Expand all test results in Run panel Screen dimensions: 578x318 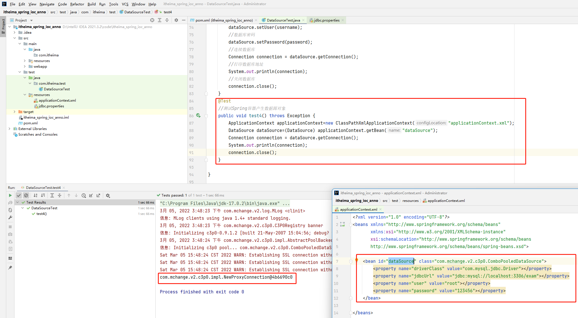pos(52,195)
